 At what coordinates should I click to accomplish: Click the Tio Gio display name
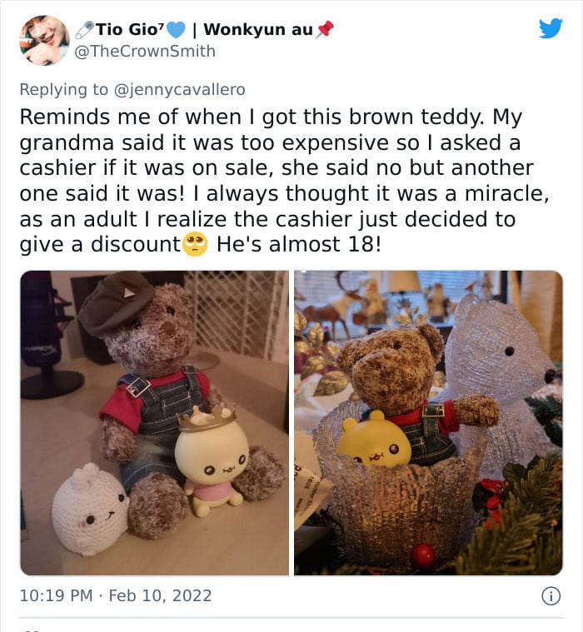click(x=130, y=29)
